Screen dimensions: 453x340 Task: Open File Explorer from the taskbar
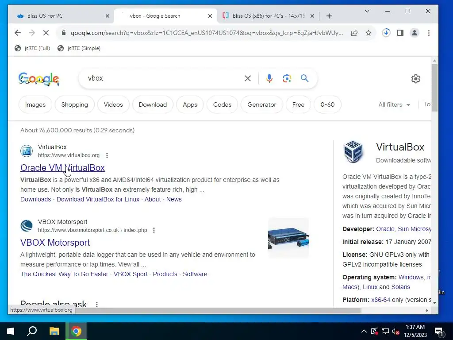click(x=54, y=331)
